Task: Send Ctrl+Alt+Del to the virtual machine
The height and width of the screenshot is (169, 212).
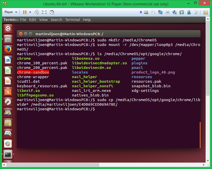Action: click(37, 12)
